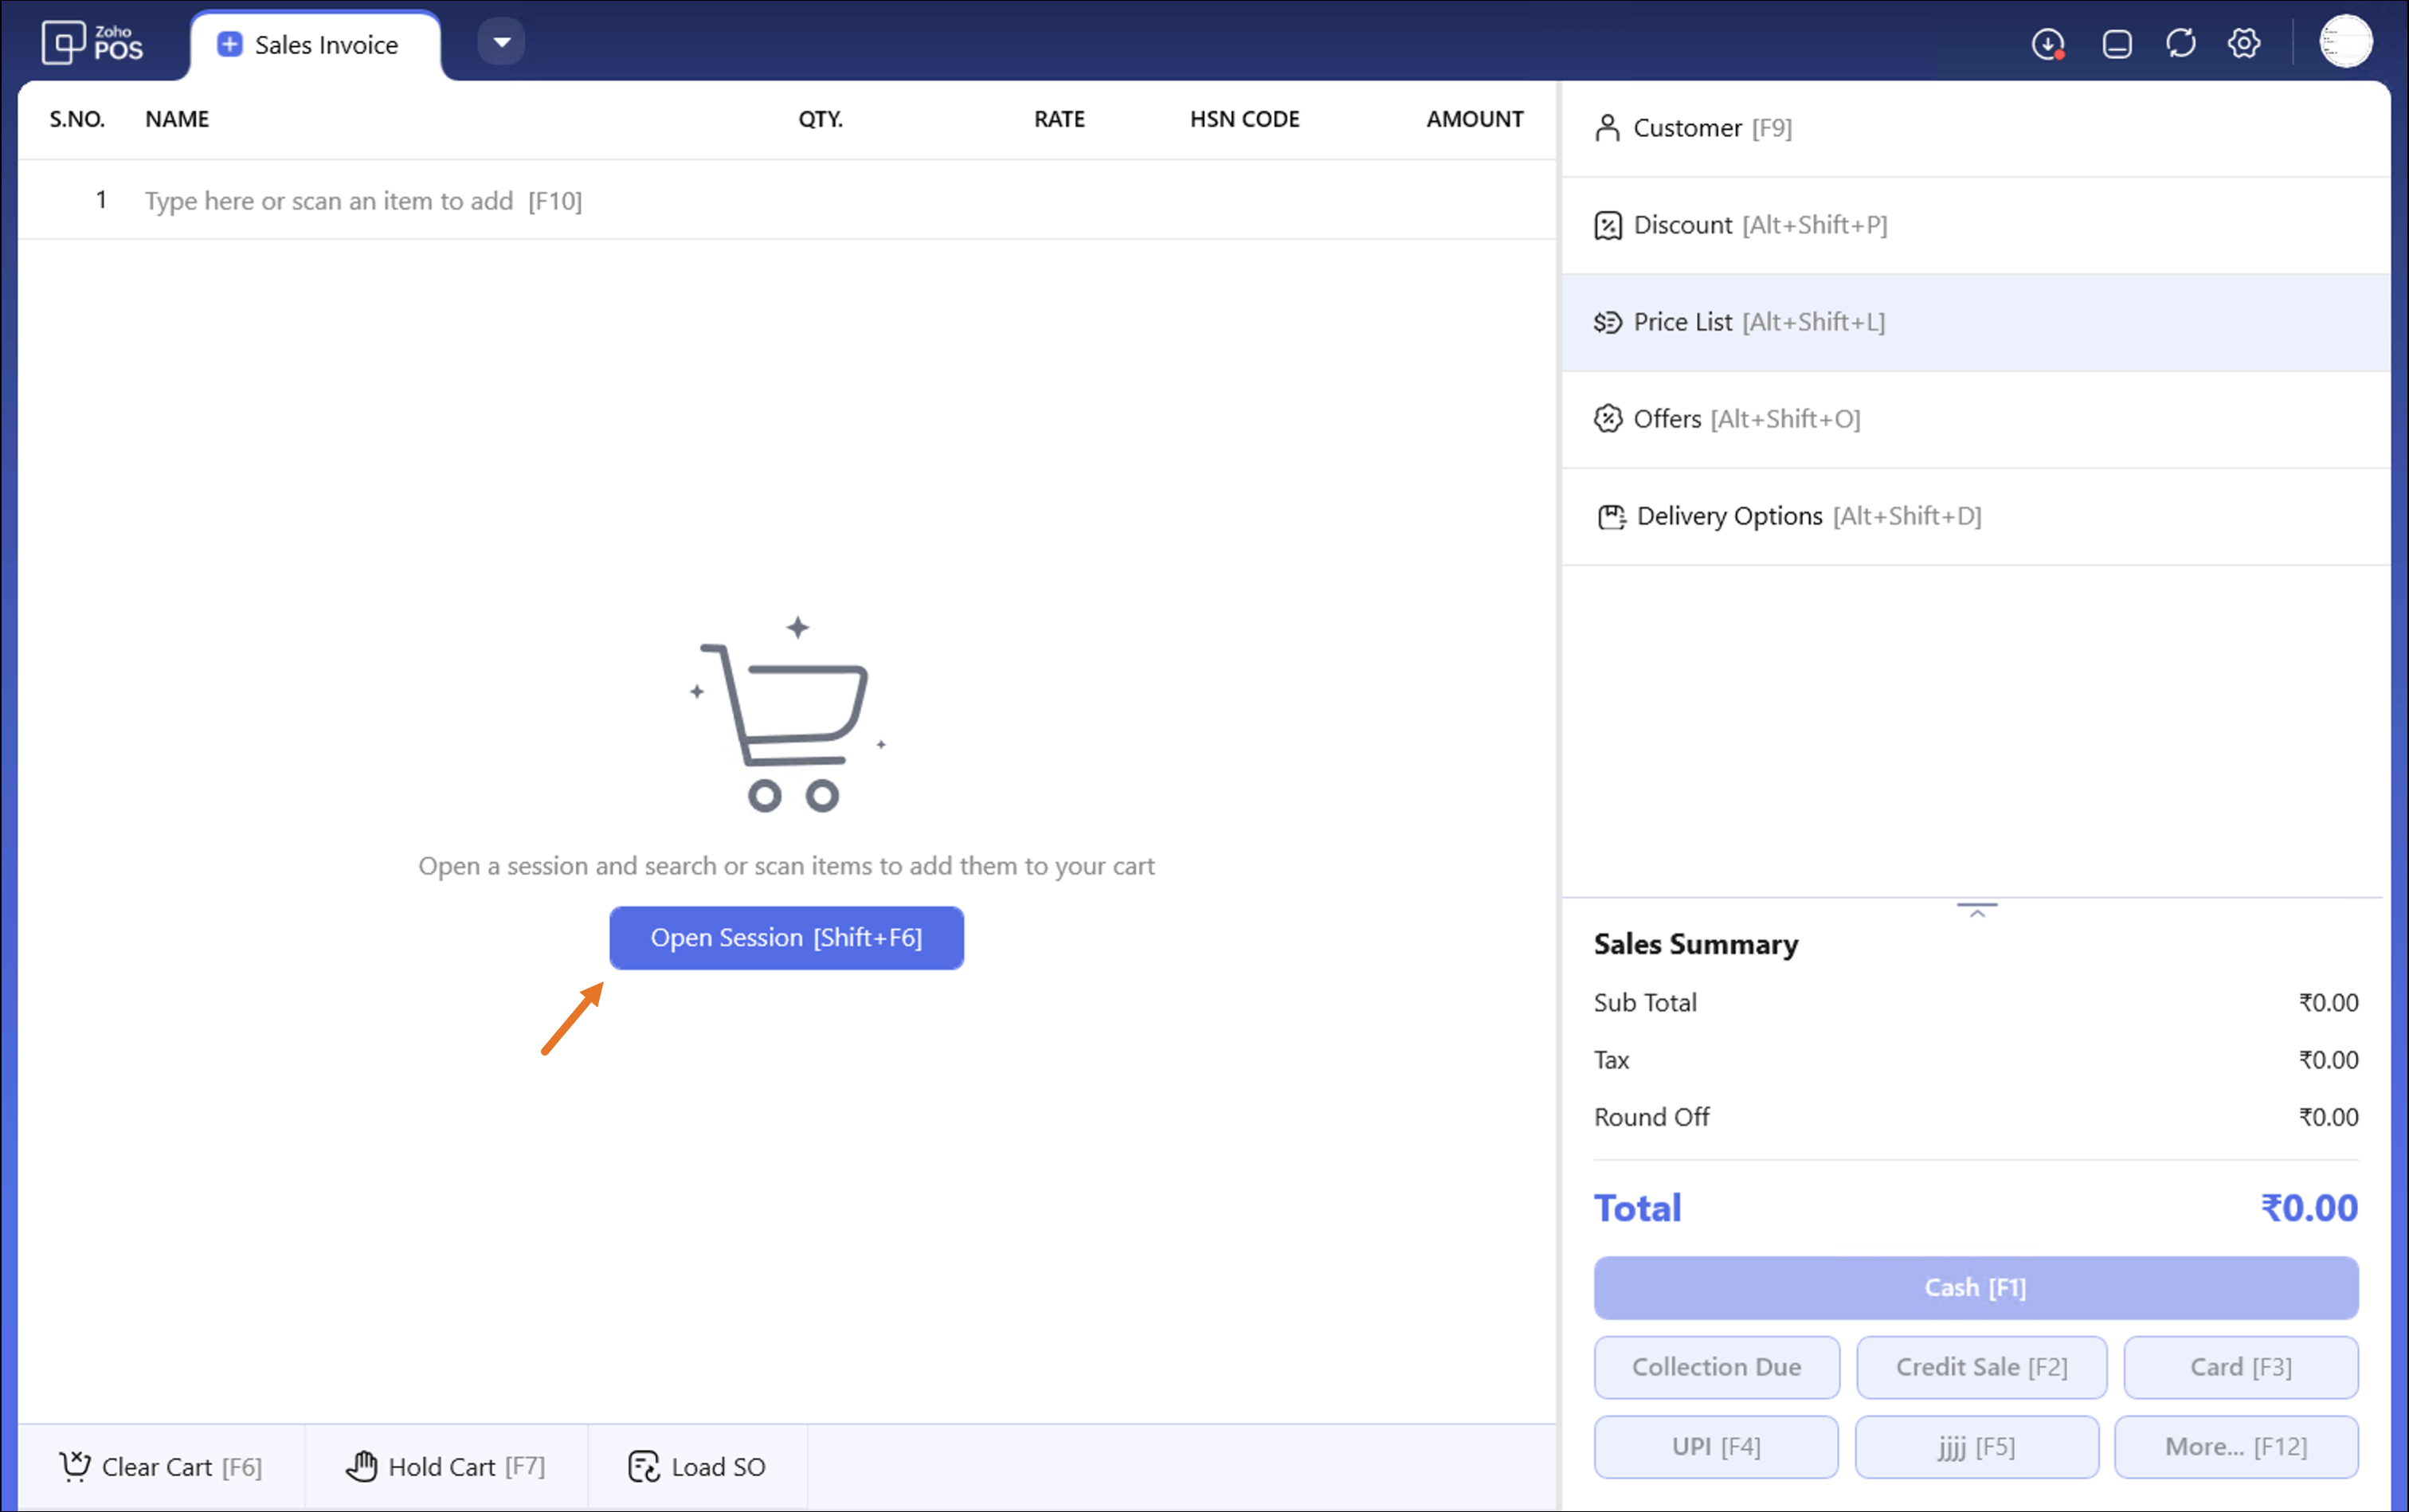Image resolution: width=2409 pixels, height=1512 pixels.
Task: Click the display panel icon in header
Action: (2116, 44)
